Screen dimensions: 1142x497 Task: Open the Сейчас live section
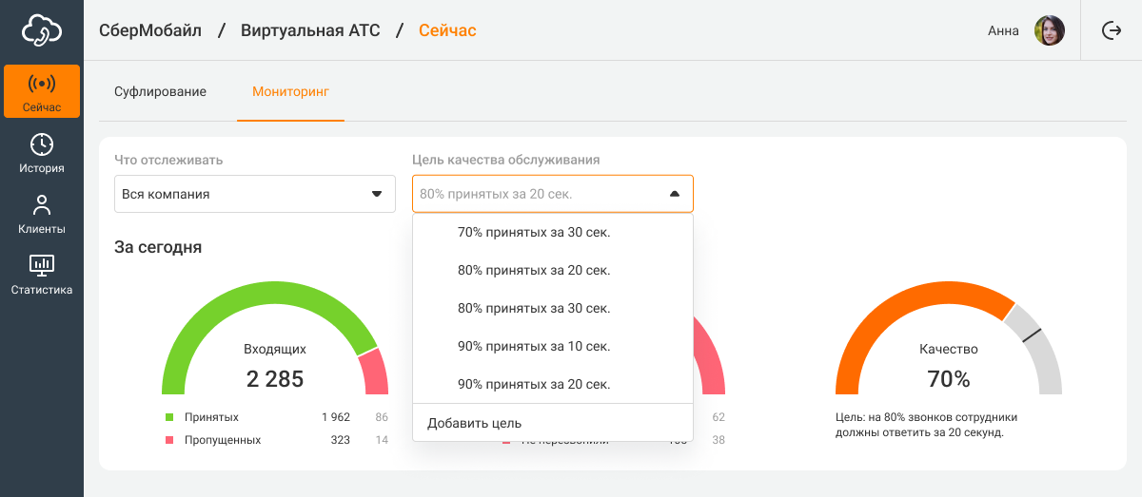42,91
